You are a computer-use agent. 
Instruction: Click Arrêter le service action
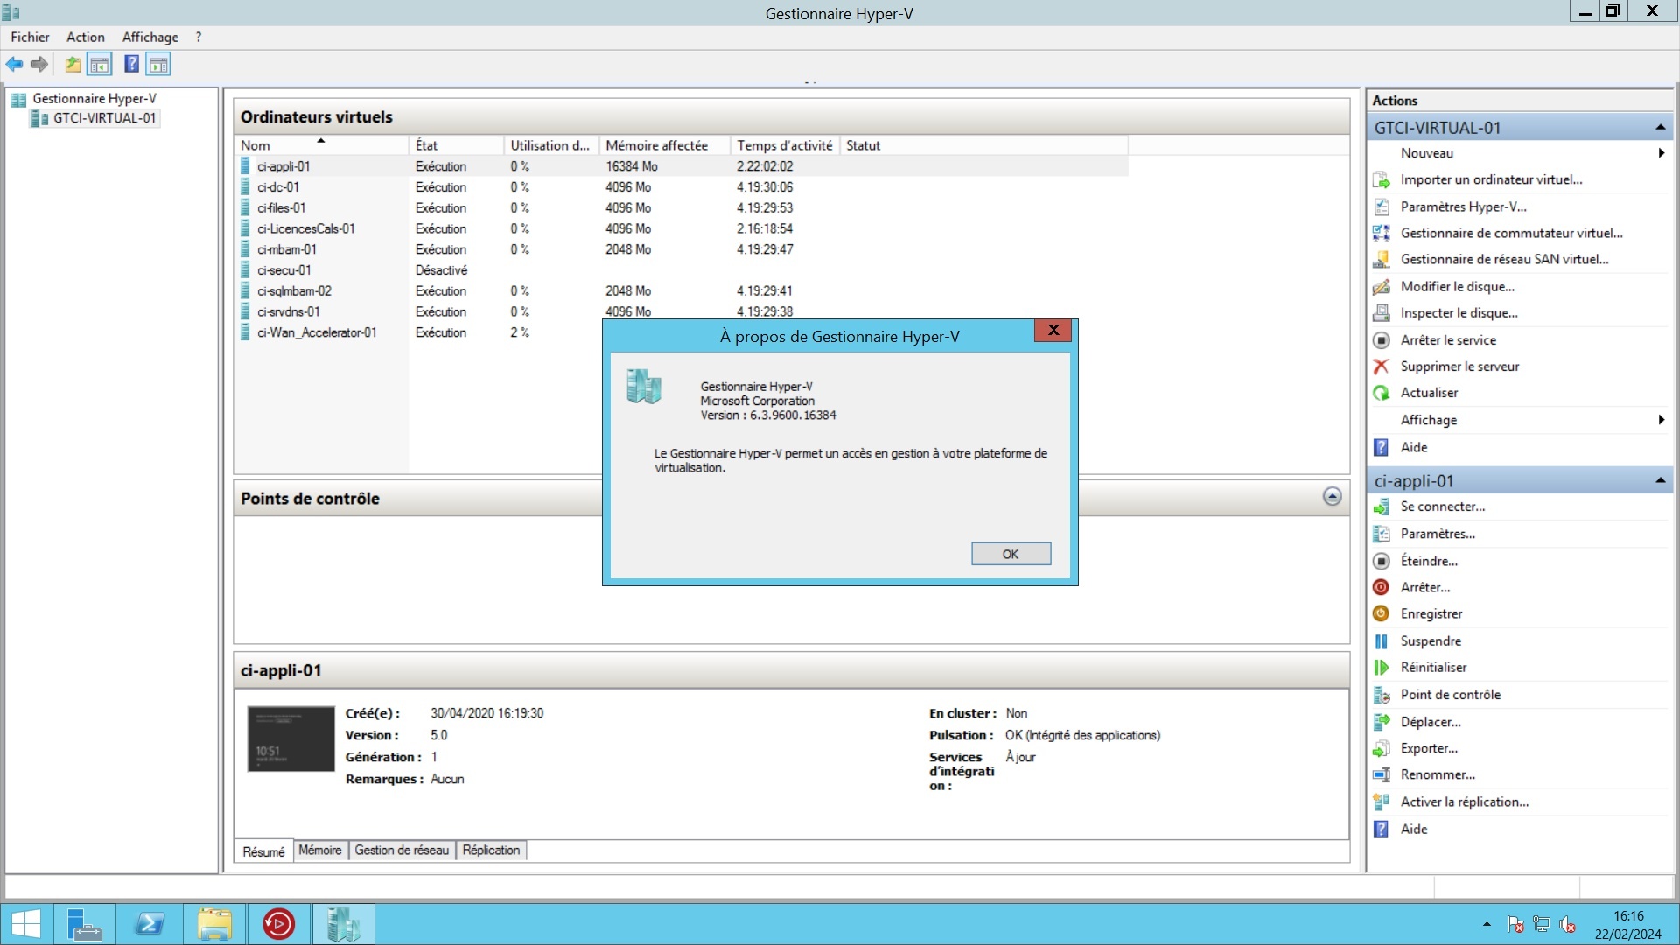tap(1448, 339)
